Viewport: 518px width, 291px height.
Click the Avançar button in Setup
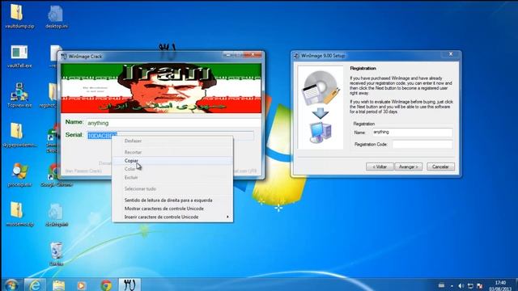pos(408,167)
